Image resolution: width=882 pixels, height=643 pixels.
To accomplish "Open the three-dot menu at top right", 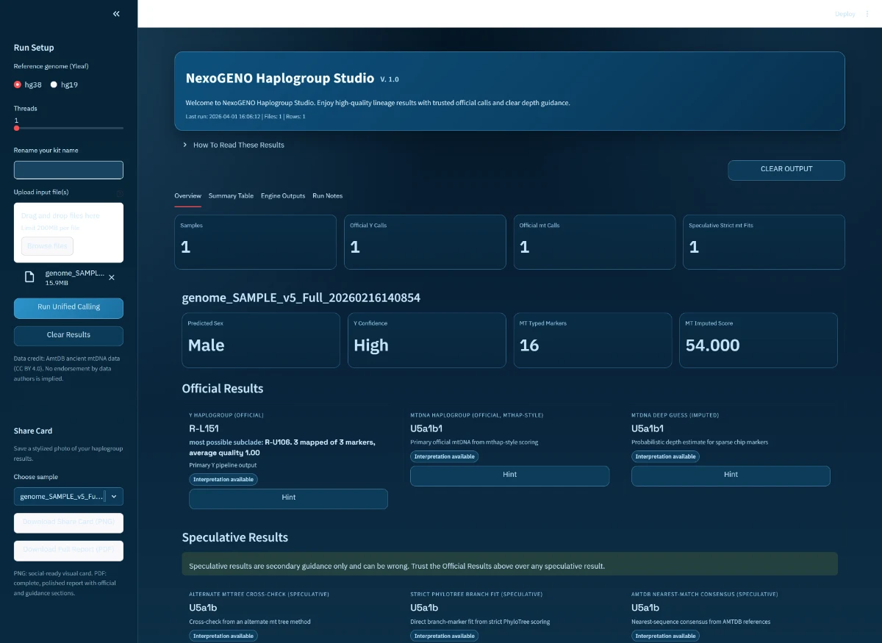I will (867, 14).
